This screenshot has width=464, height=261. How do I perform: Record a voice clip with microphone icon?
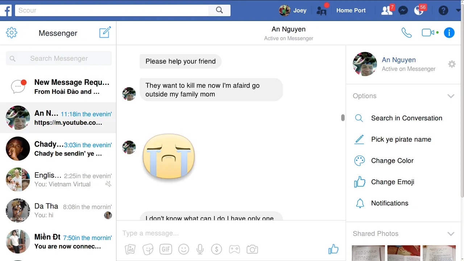pyautogui.click(x=200, y=249)
